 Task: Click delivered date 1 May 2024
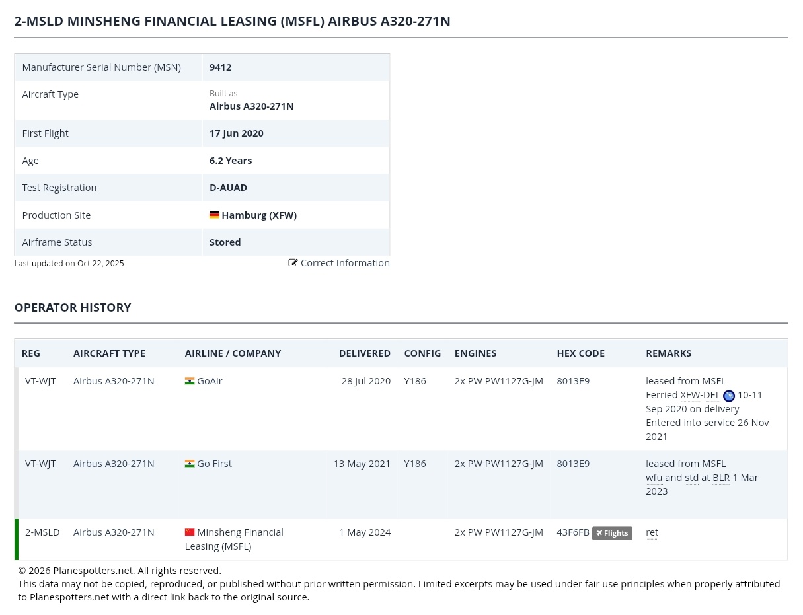pyautogui.click(x=365, y=532)
